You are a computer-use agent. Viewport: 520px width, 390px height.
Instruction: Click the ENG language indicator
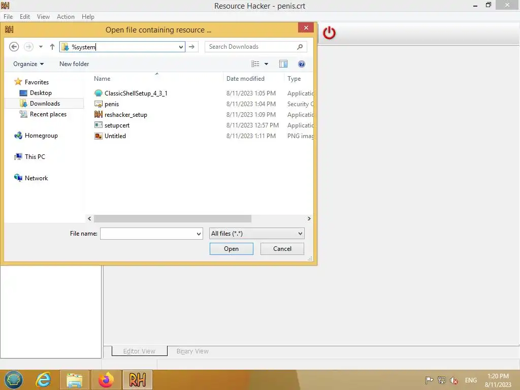(x=471, y=380)
